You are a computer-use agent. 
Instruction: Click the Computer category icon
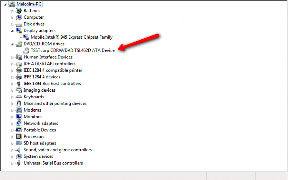coord(18,17)
